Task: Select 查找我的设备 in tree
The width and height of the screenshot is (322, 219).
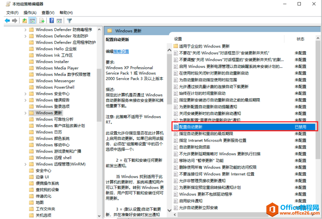Action: [48, 190]
